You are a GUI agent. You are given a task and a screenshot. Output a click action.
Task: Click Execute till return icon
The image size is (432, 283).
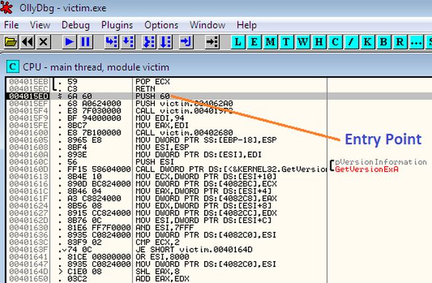pyautogui.click(x=186, y=42)
